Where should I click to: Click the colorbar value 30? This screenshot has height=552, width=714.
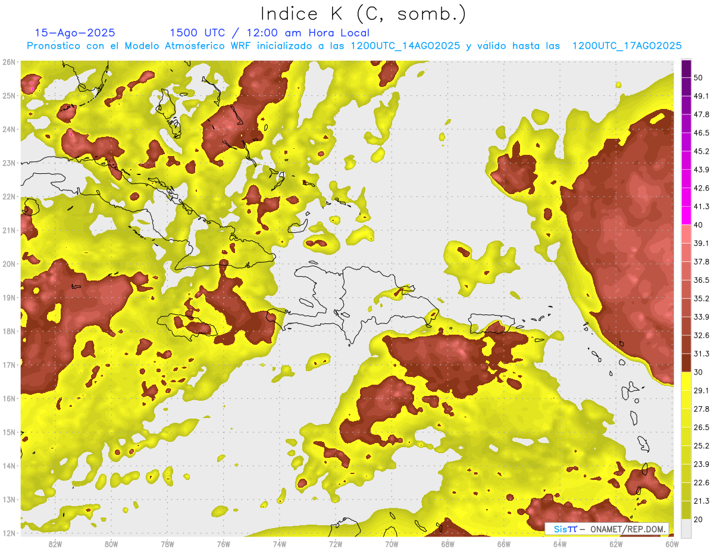point(699,372)
